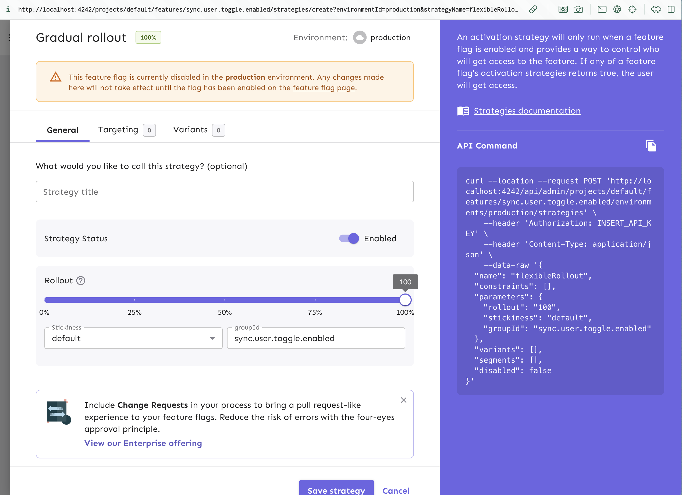Click the crosshair inspect element icon
The image size is (682, 495).
click(632, 9)
